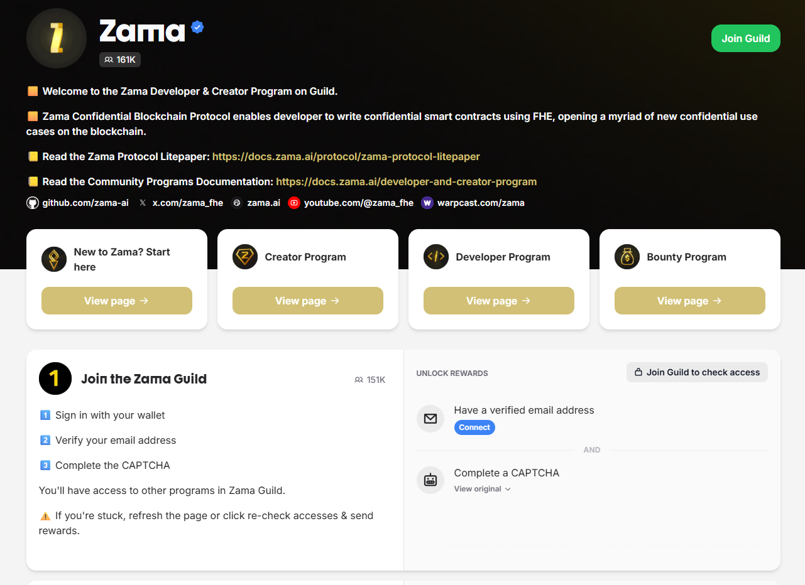Click the CAPTCHA robot icon
Screen dimensions: 805x585
pyautogui.click(x=430, y=480)
